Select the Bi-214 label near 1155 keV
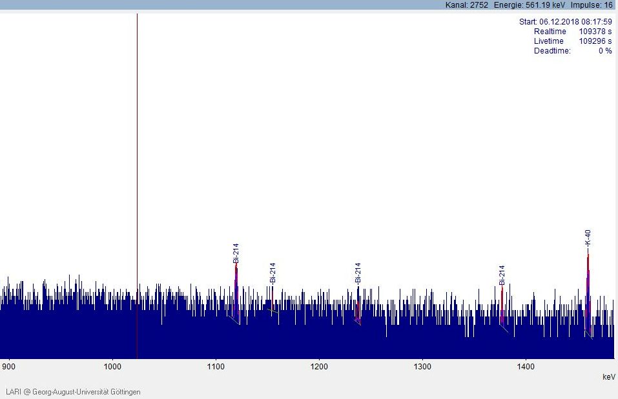Image resolution: width=618 pixels, height=399 pixels. 273,273
